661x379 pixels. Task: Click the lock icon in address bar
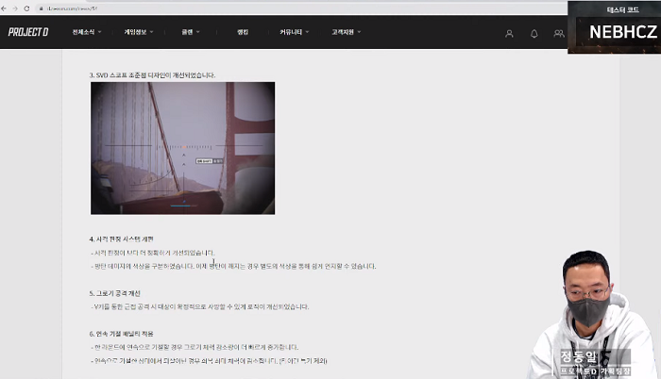pos(41,8)
